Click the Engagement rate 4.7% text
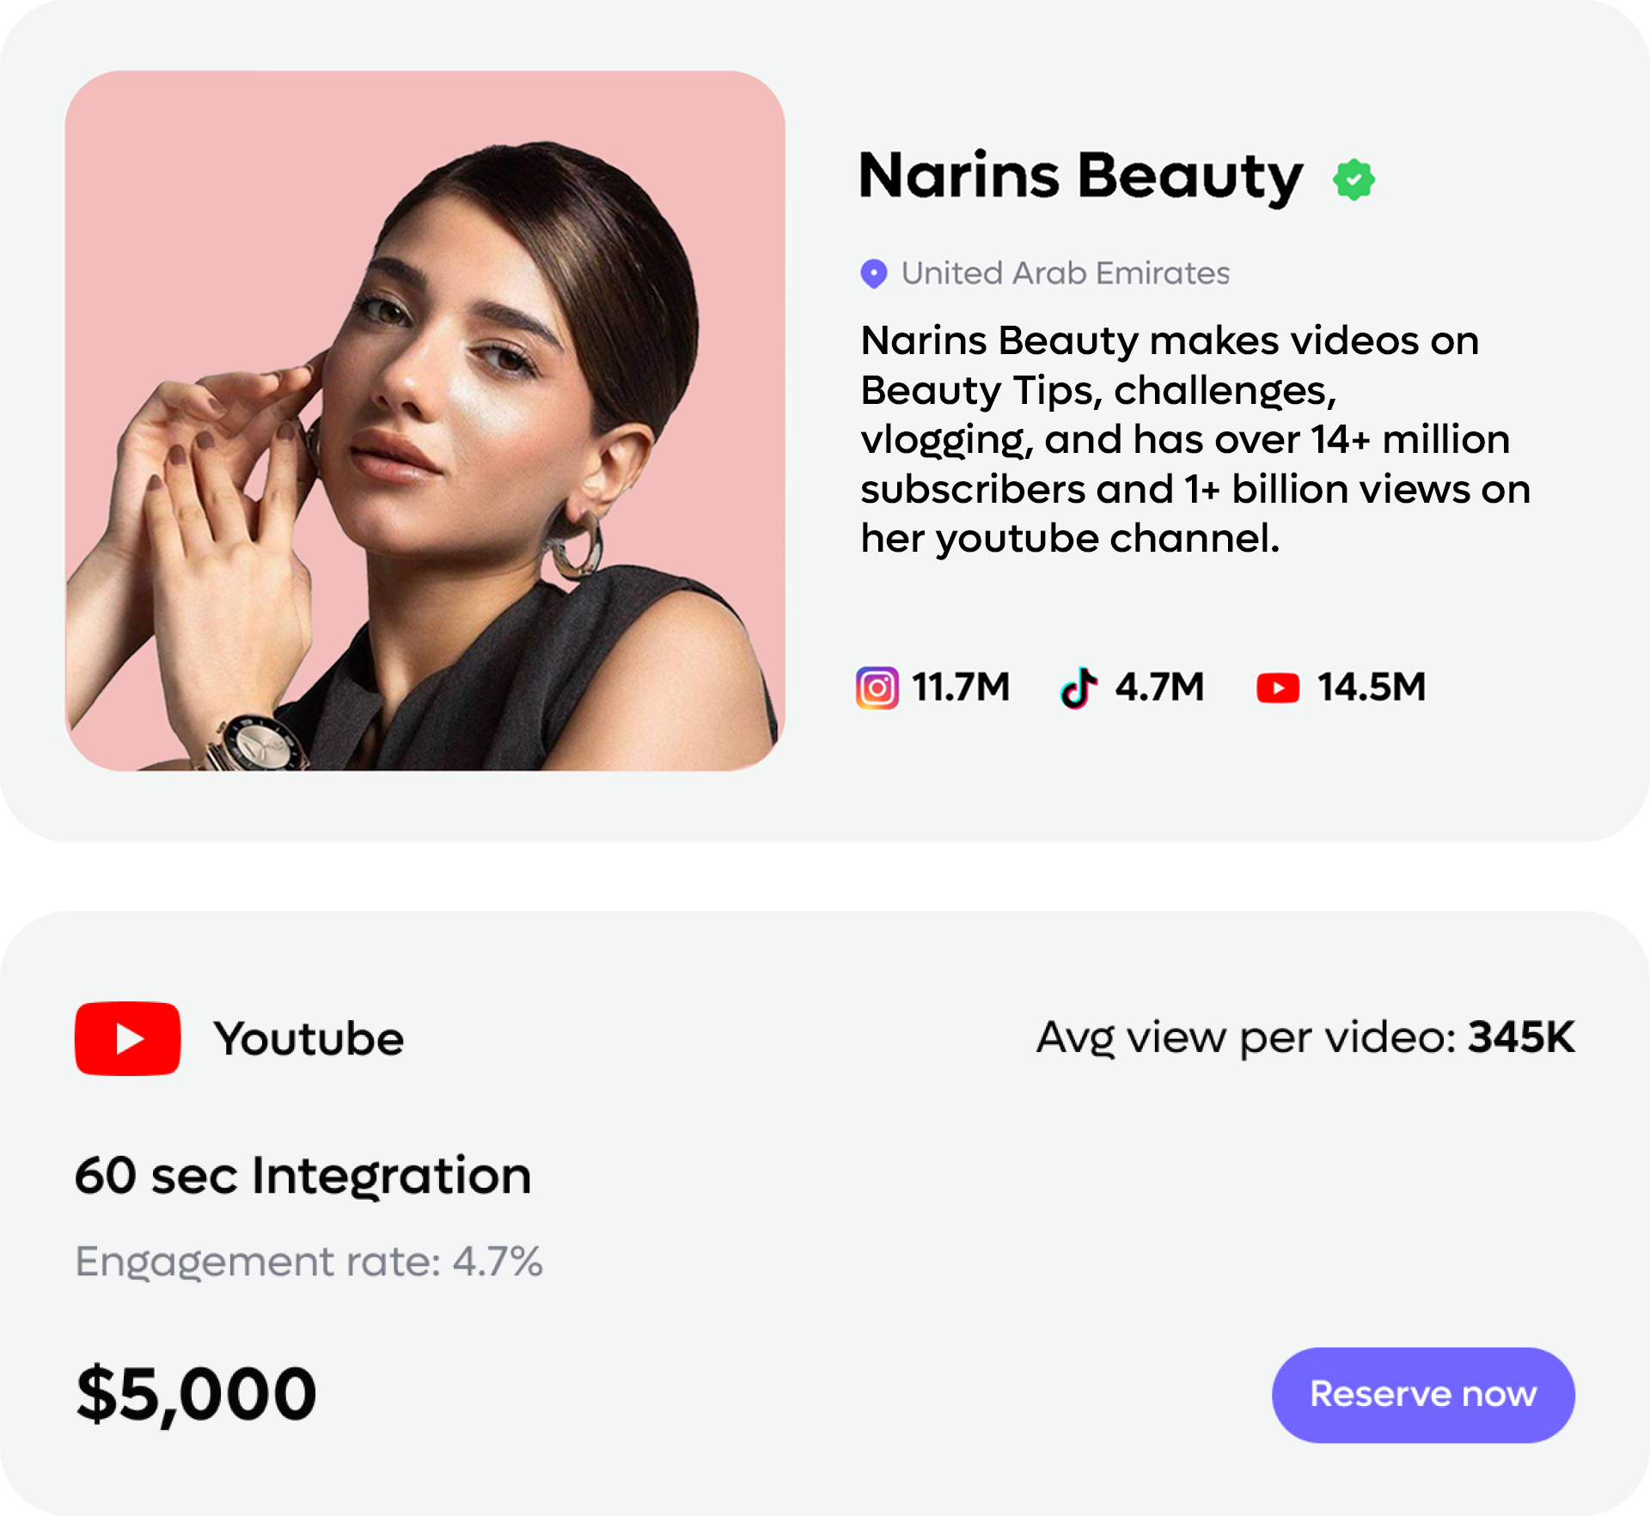 pyautogui.click(x=309, y=1262)
